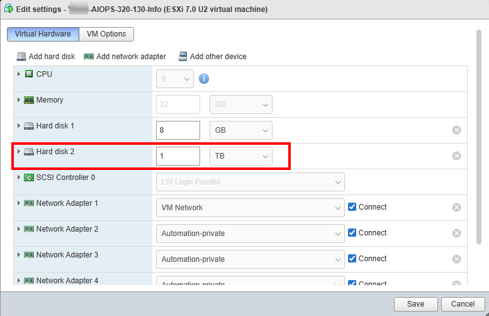Switch to the VM Options tab
The image size is (489, 316).
pyautogui.click(x=106, y=34)
